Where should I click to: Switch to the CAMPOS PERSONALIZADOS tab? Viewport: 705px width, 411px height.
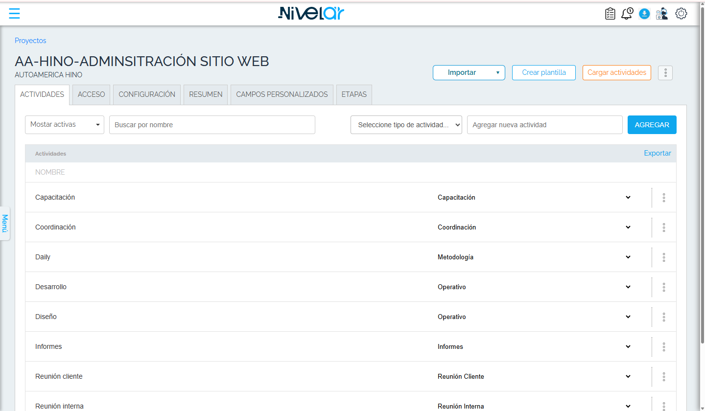coord(282,94)
